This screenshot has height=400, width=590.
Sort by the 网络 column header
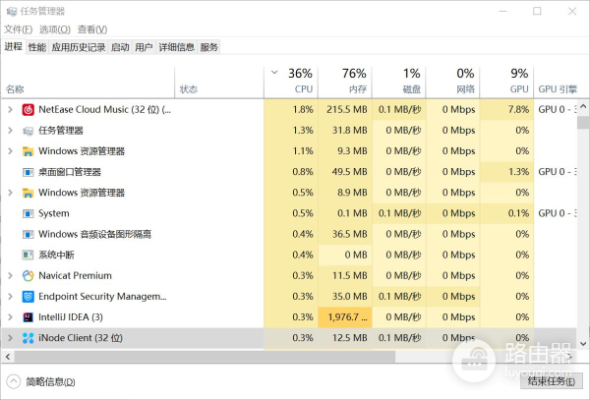click(x=452, y=81)
